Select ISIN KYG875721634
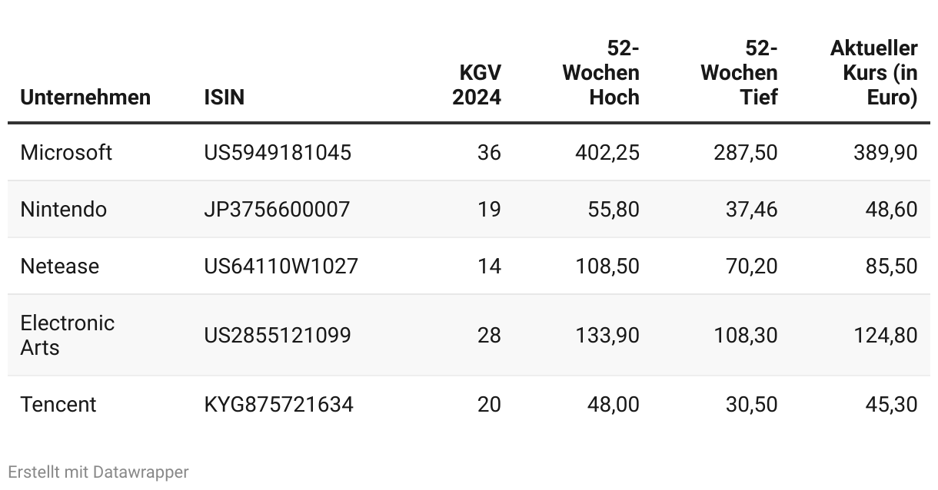The image size is (938, 490). coord(278,404)
